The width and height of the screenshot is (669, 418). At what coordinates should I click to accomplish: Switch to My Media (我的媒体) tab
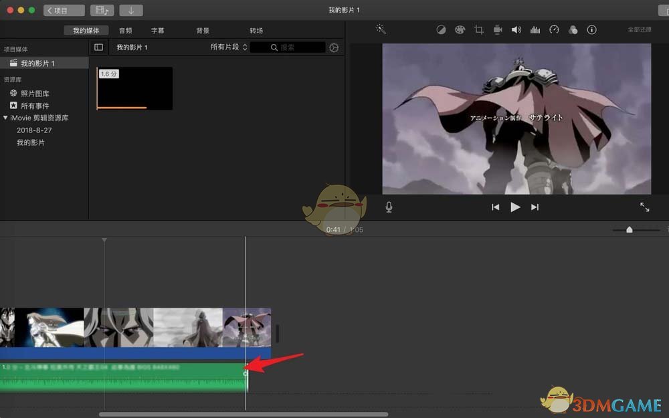pyautogui.click(x=86, y=30)
